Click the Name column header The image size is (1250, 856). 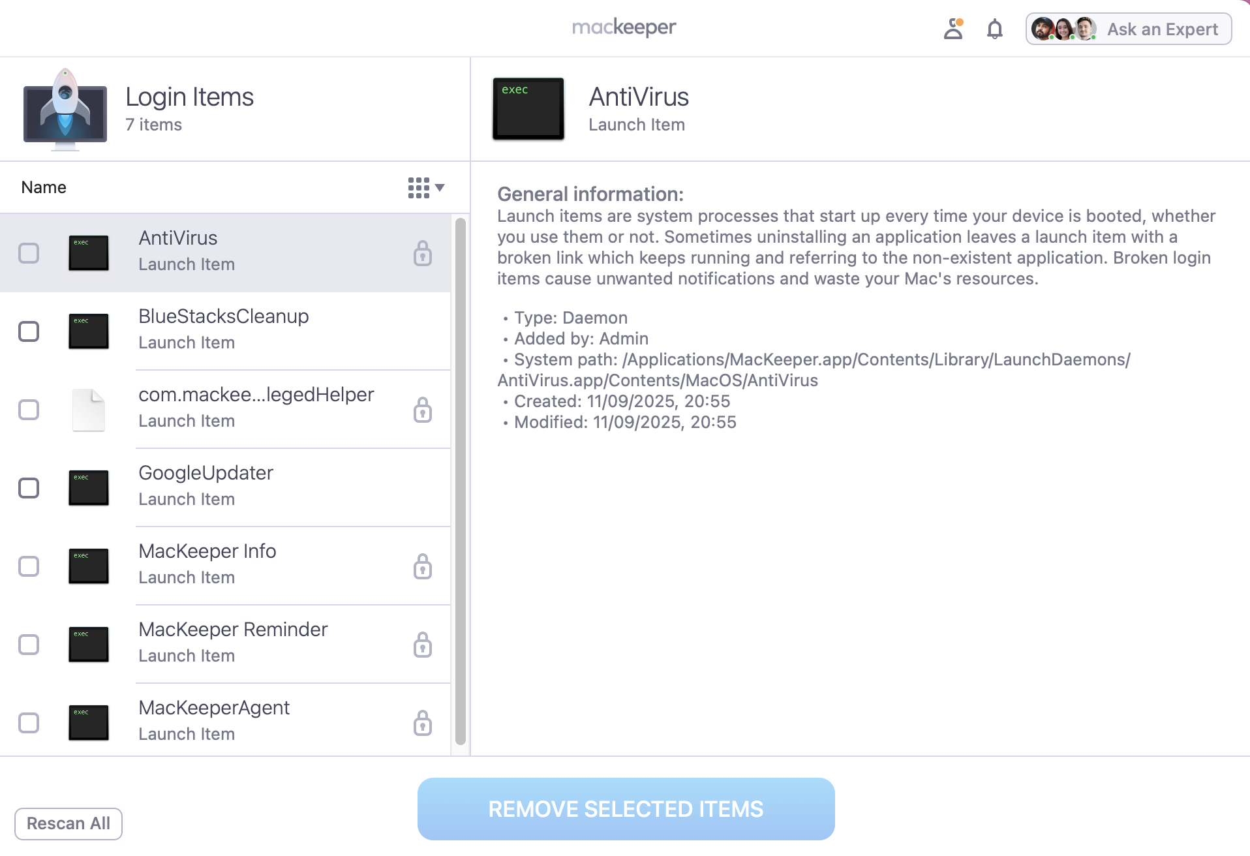click(43, 187)
